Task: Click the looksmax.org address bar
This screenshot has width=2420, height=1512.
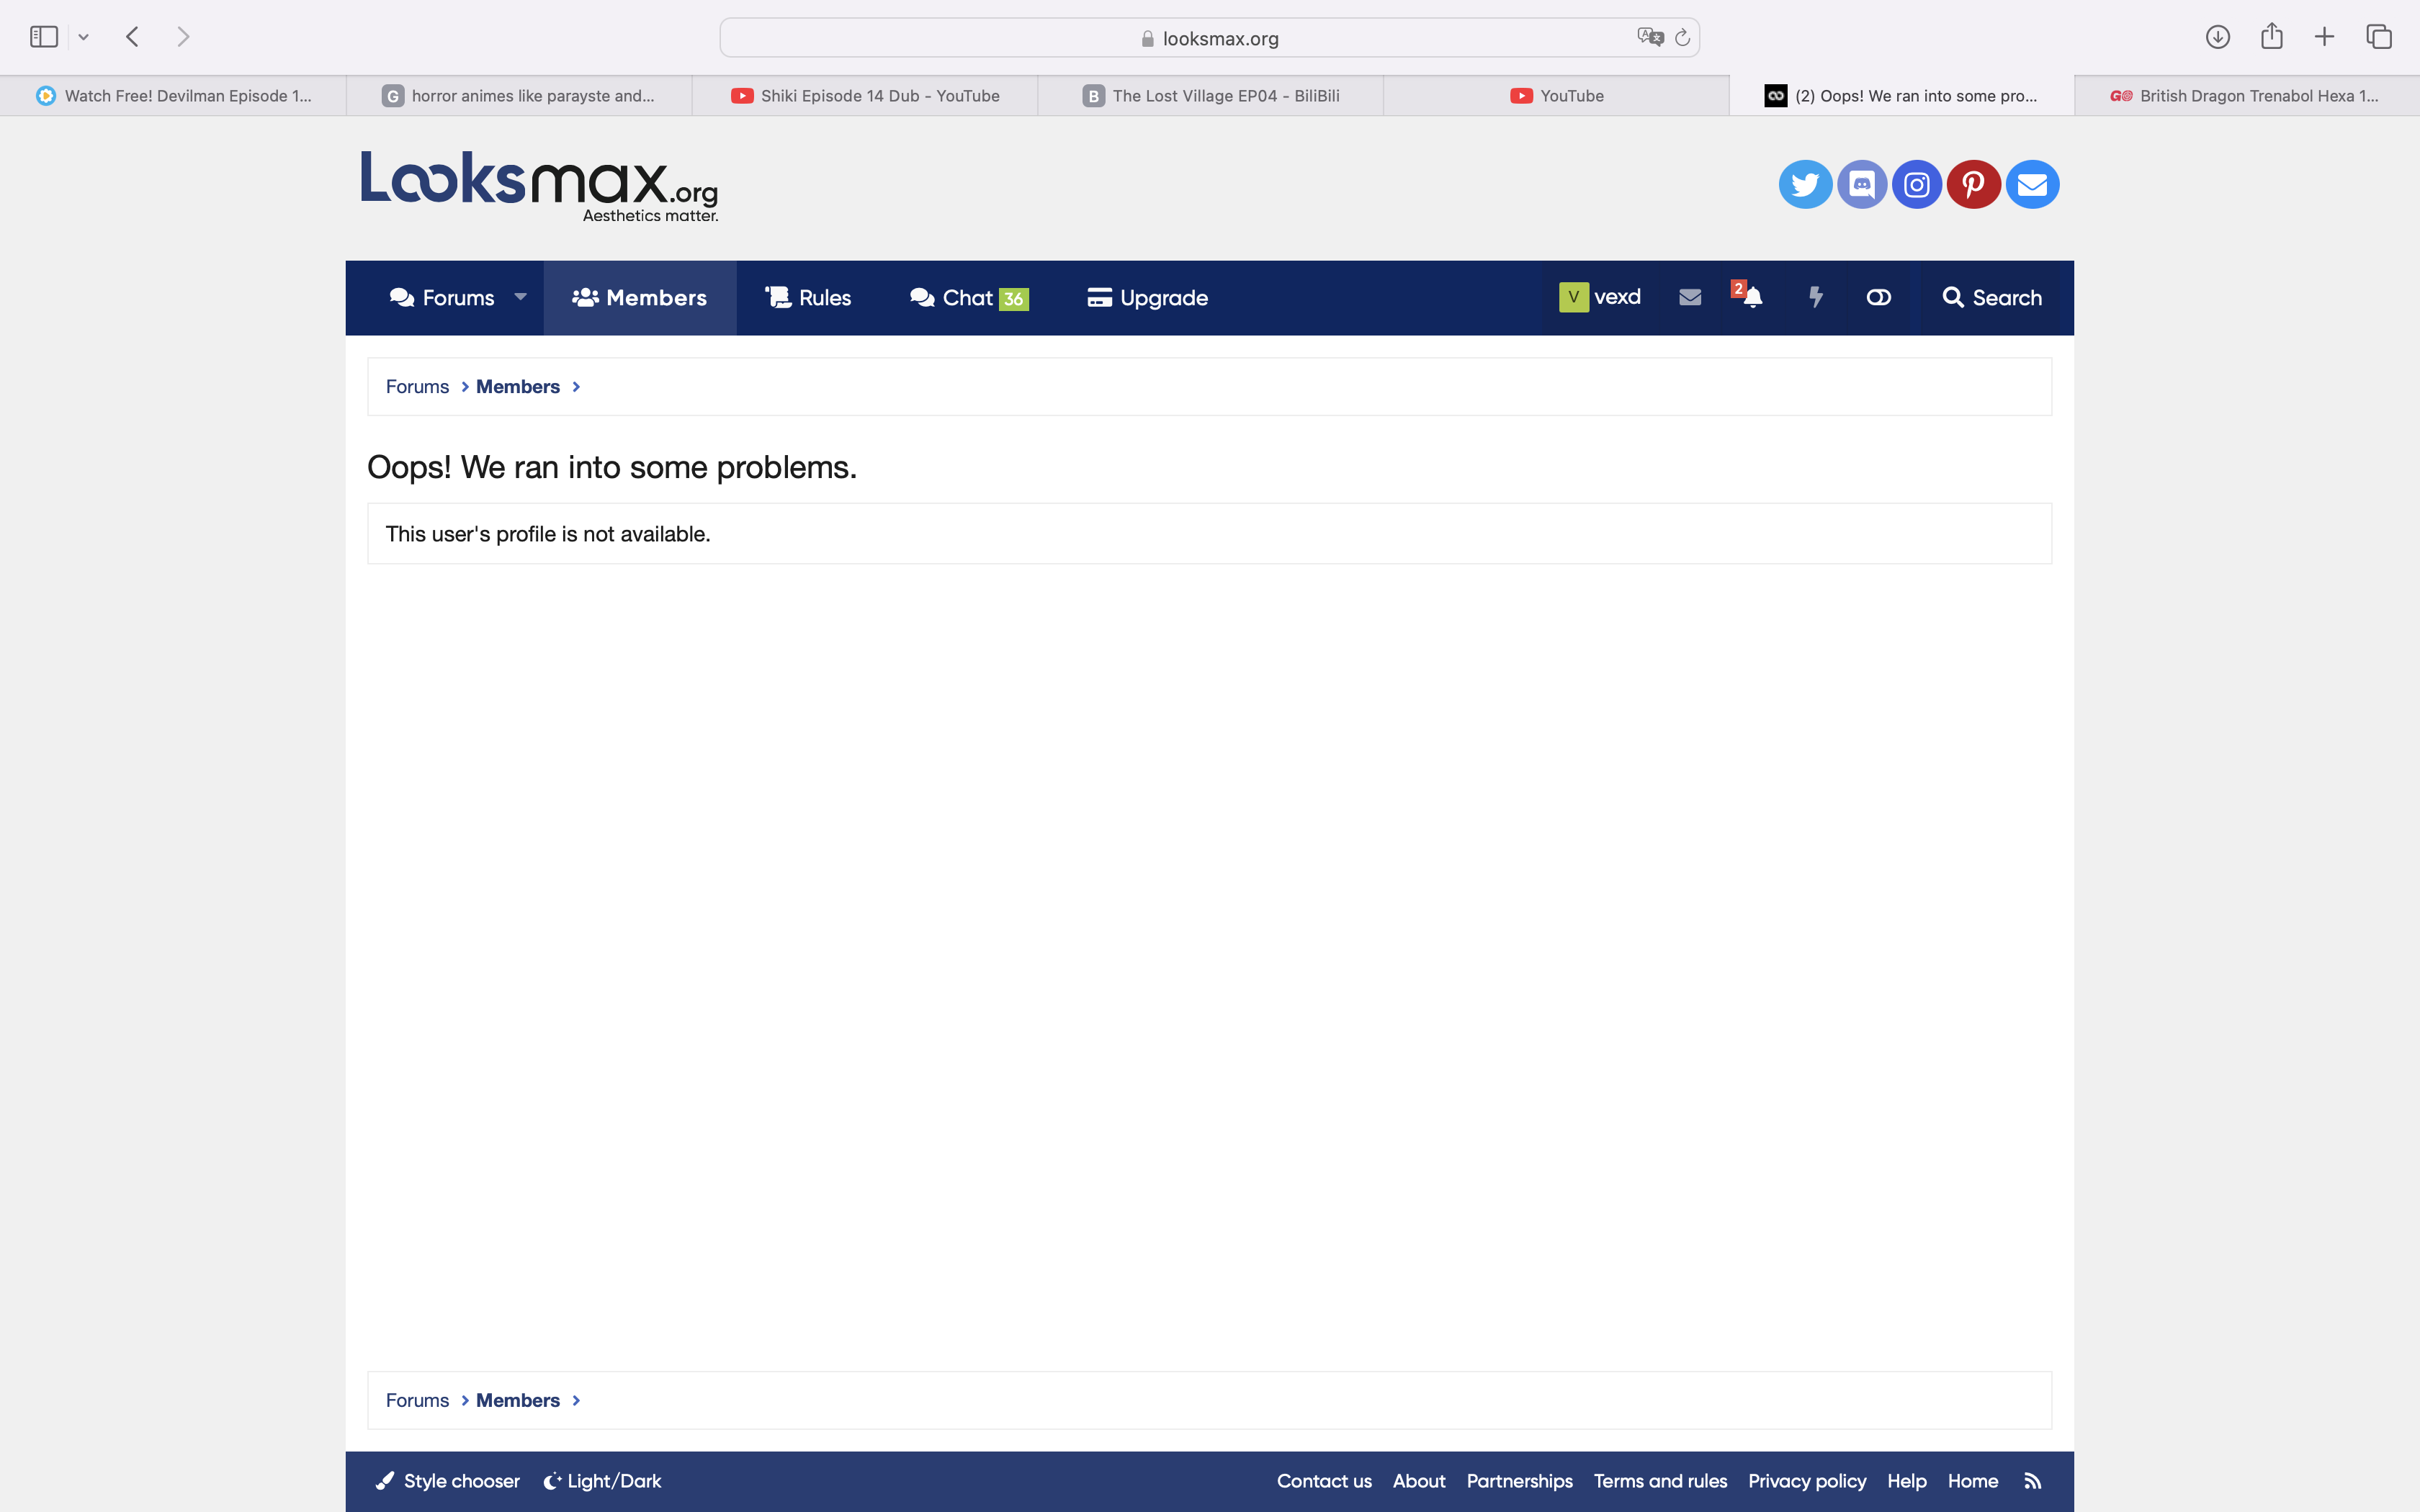Action: pyautogui.click(x=1209, y=38)
